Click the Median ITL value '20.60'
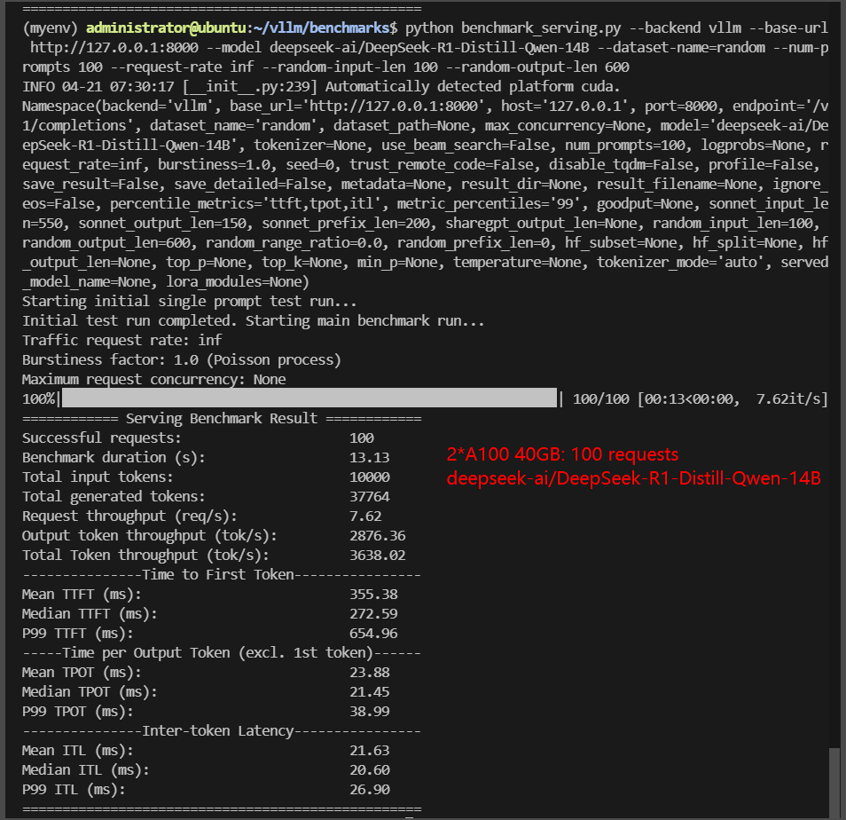This screenshot has width=846, height=820. [x=370, y=769]
